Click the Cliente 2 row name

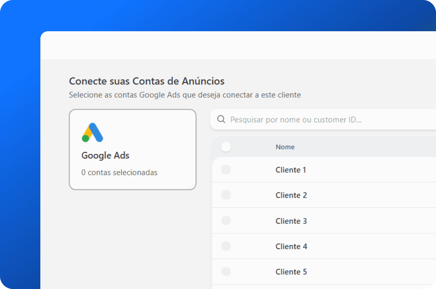291,195
